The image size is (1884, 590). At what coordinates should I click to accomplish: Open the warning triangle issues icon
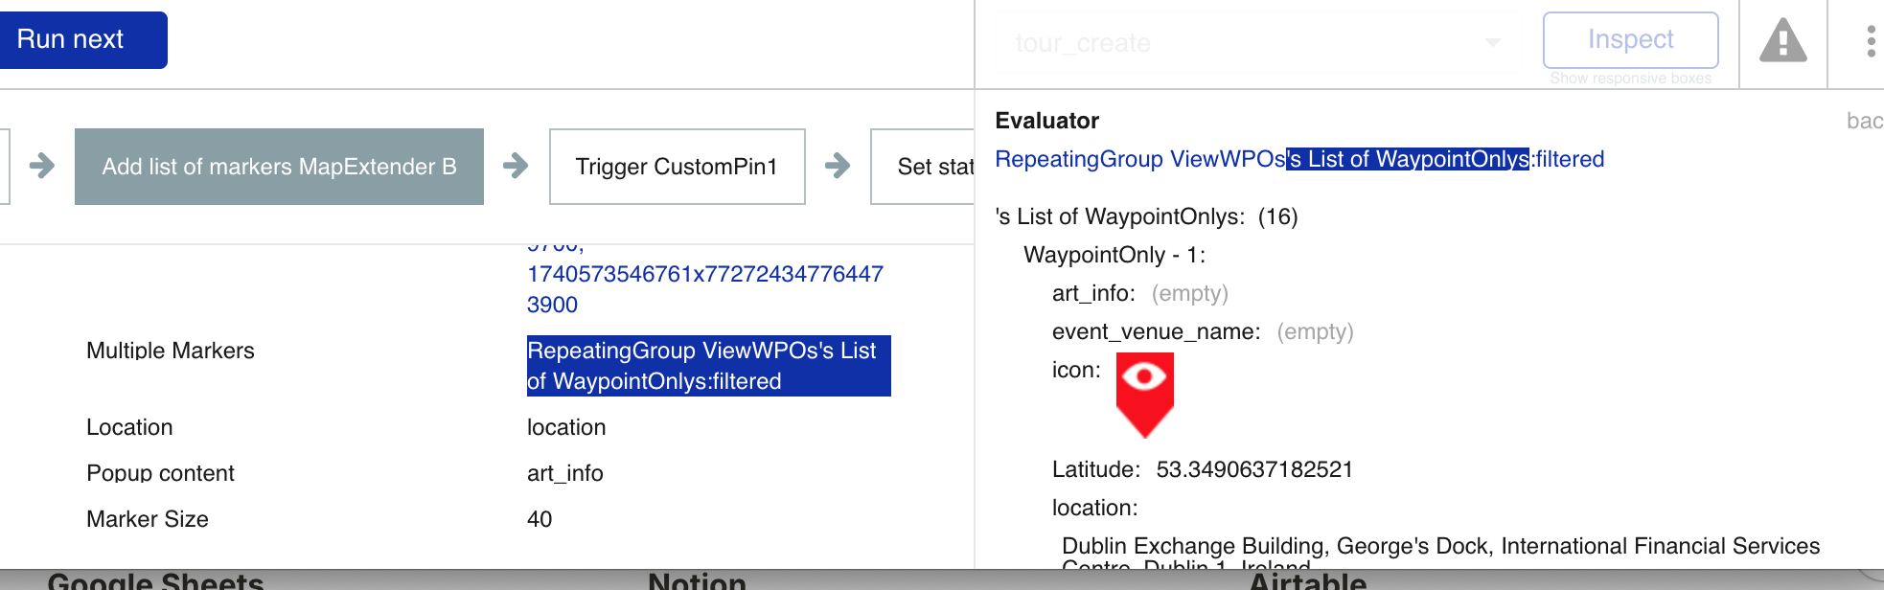pyautogui.click(x=1782, y=42)
